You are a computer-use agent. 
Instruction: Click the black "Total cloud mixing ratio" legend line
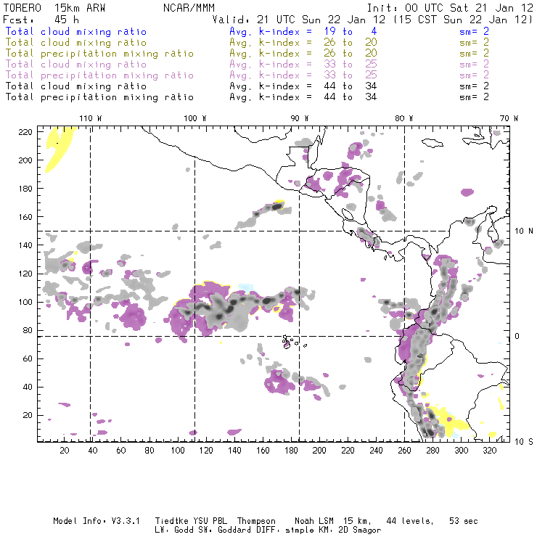point(76,86)
